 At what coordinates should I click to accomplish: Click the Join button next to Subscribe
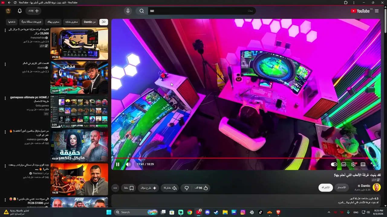click(341, 187)
